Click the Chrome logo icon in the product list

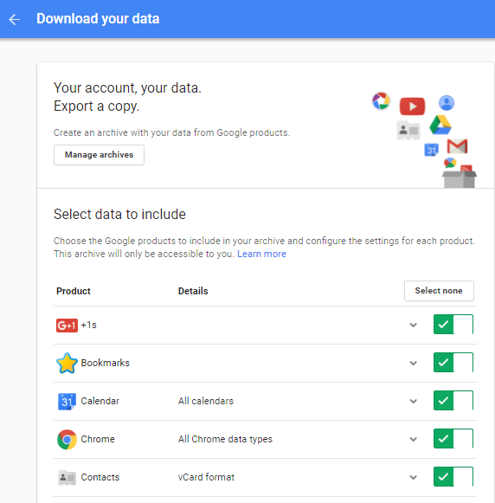point(67,440)
